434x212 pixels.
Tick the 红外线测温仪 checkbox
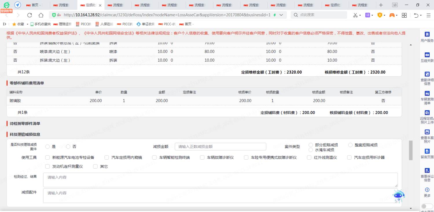pos(309,158)
